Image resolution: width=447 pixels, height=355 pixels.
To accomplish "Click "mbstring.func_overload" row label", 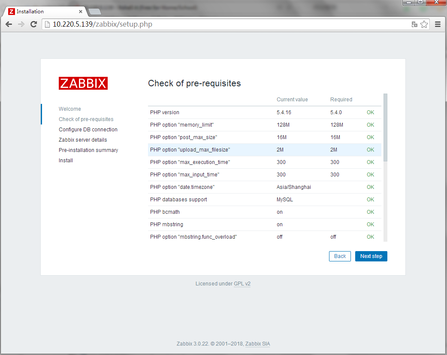I will point(193,237).
